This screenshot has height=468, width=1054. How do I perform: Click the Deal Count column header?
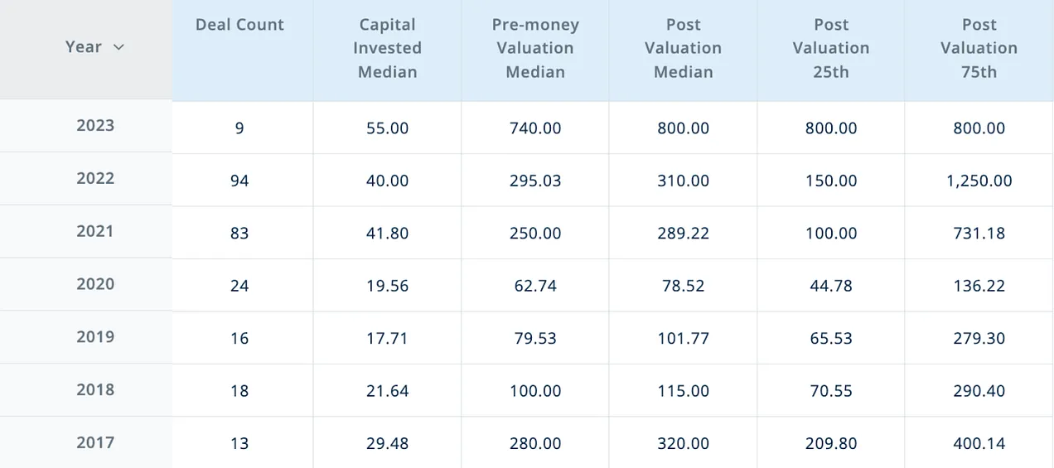[x=239, y=25]
